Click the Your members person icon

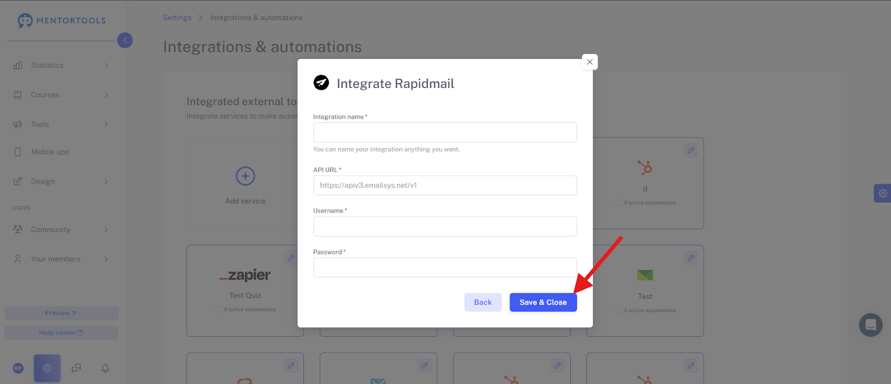18,259
